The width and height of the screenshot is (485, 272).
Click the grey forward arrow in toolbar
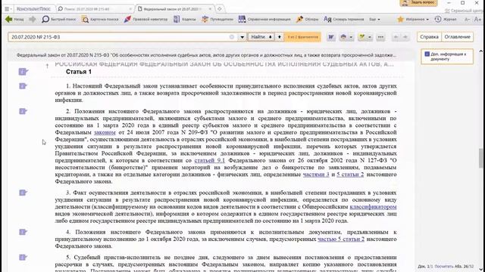tap(33, 19)
